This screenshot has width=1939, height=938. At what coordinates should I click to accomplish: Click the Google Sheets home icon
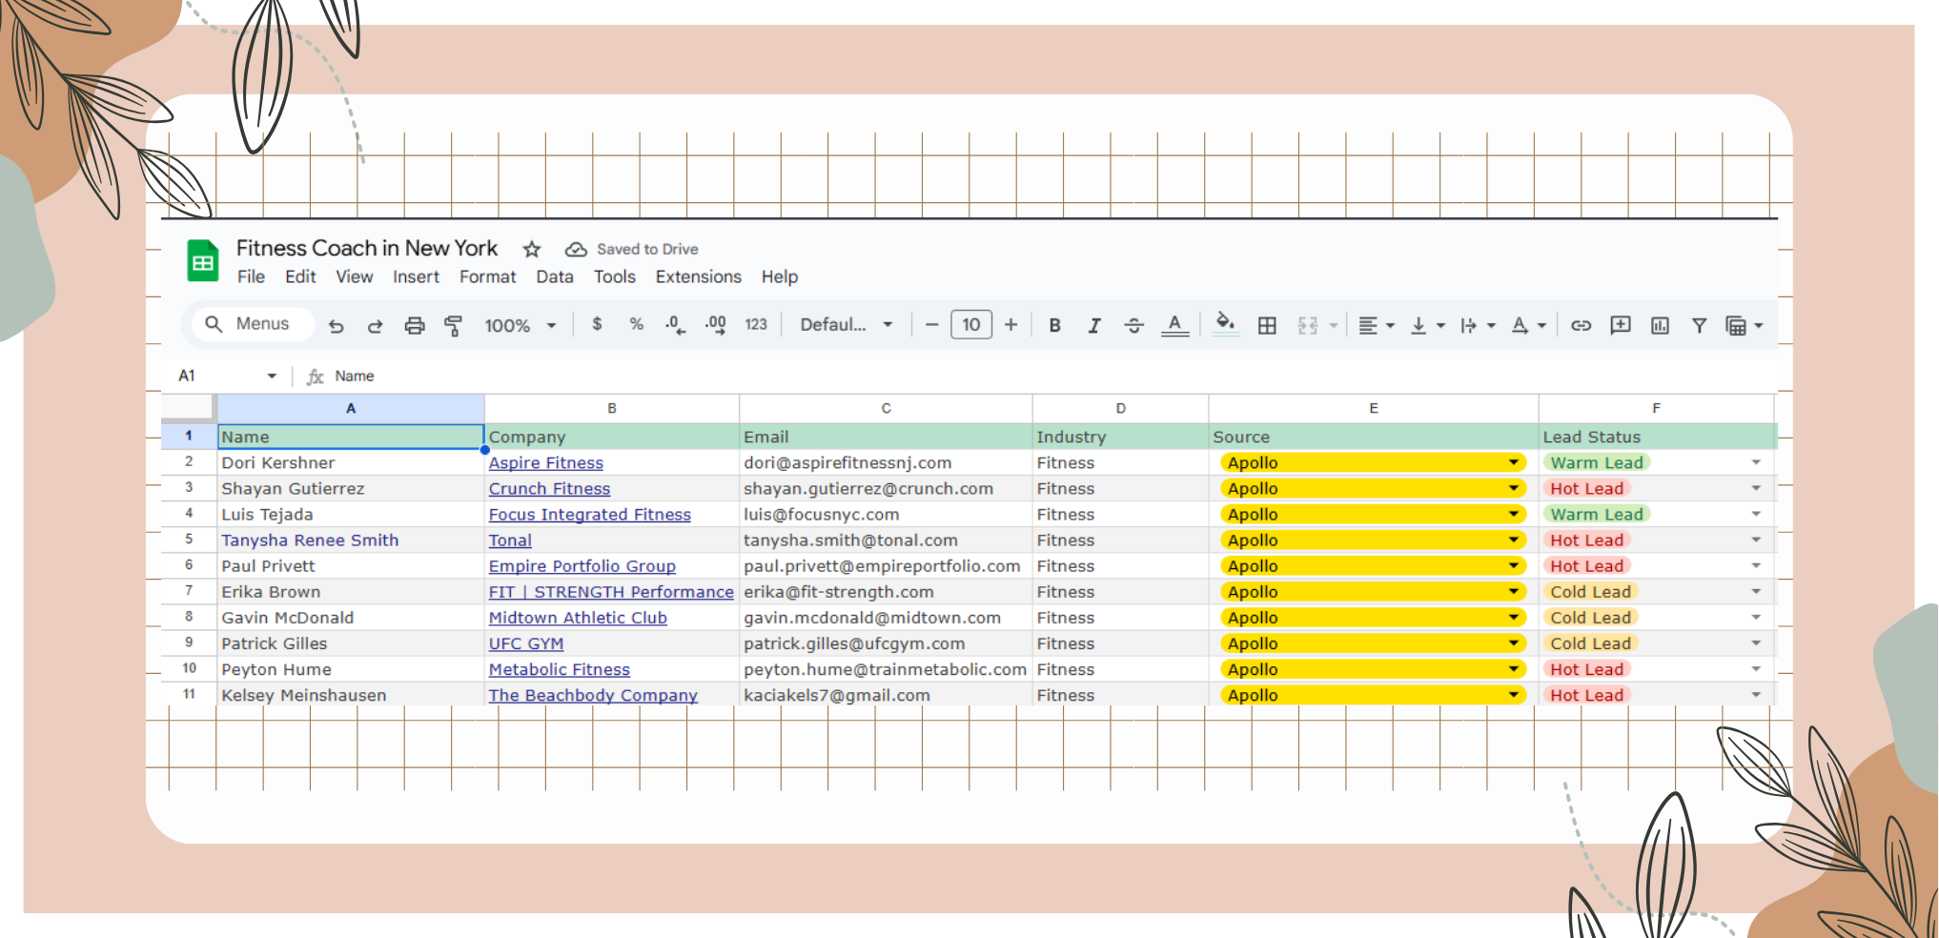(x=202, y=261)
